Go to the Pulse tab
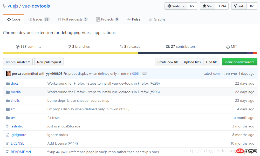 pos(134,19)
